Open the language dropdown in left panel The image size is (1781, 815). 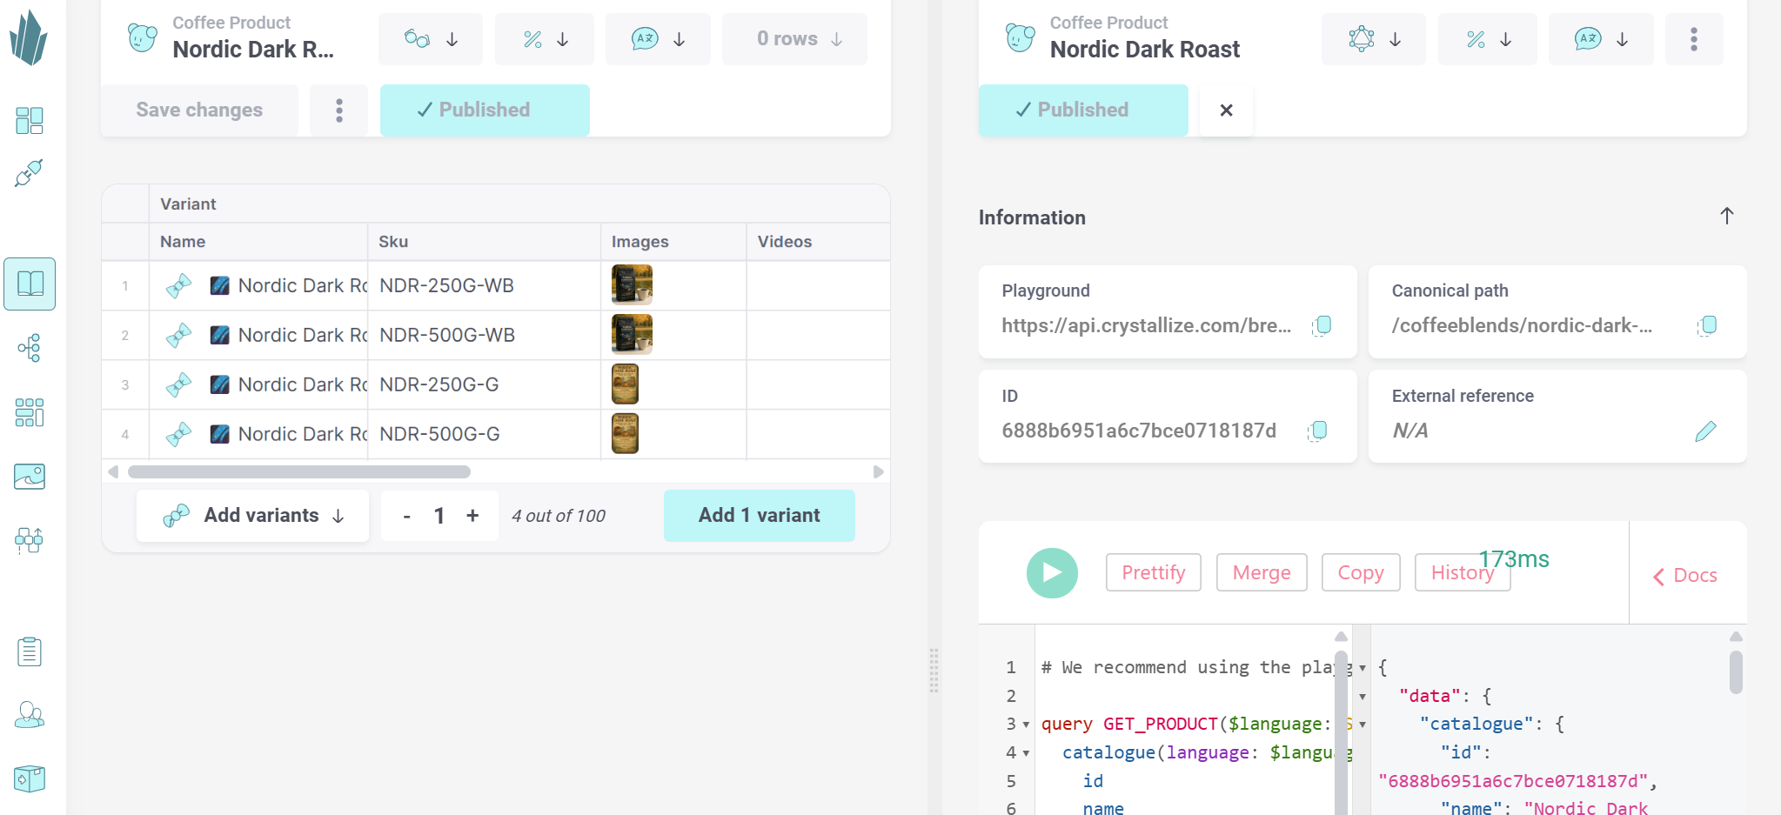(658, 39)
